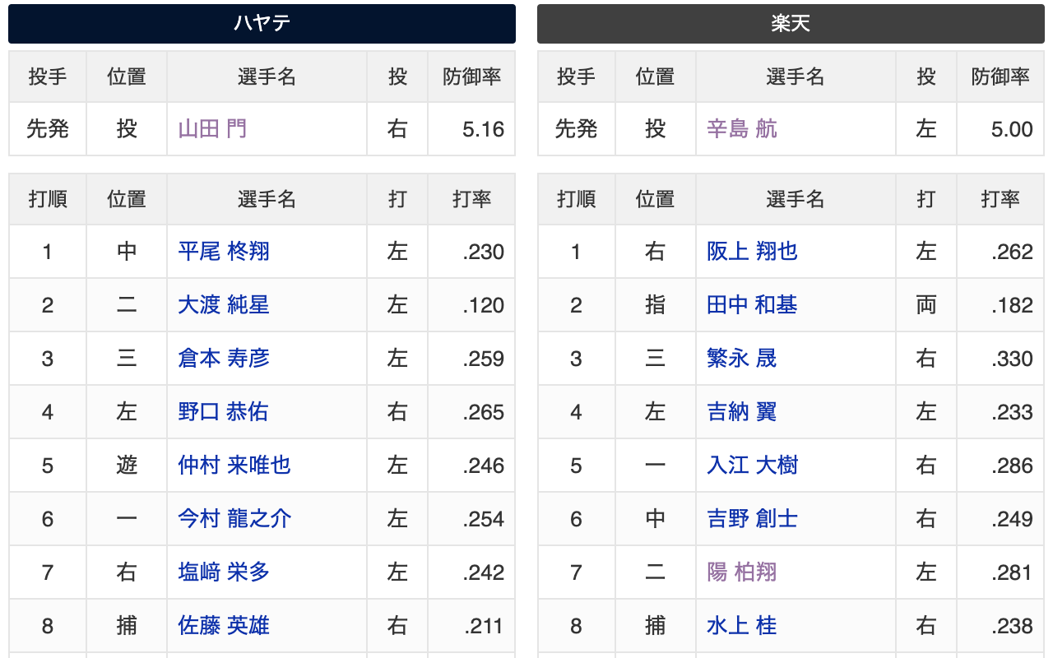Click 入江 大樹 player link
The height and width of the screenshot is (658, 1053).
point(753,466)
